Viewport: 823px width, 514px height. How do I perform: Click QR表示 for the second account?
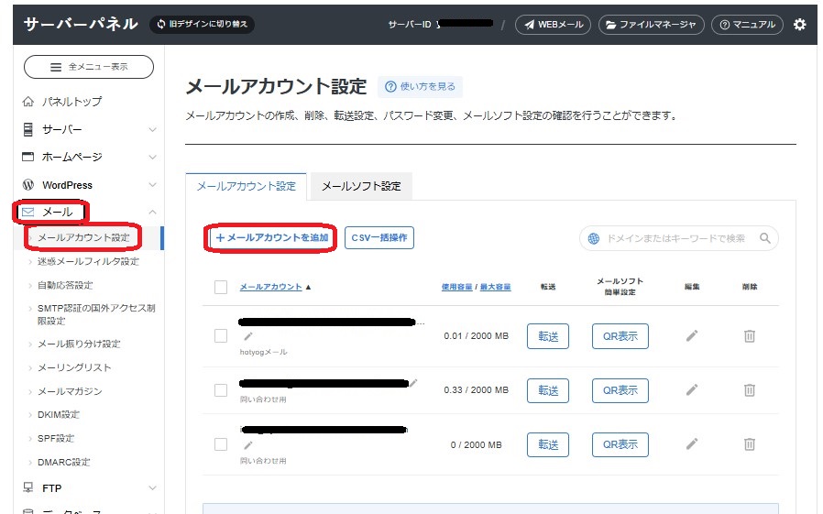click(x=620, y=390)
